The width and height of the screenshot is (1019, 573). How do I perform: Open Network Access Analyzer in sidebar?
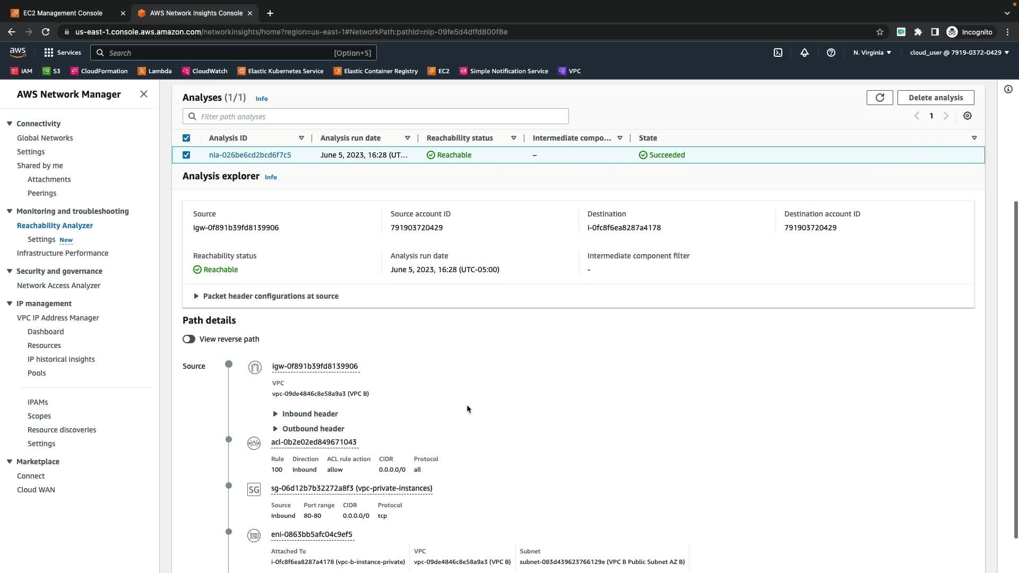coord(58,285)
